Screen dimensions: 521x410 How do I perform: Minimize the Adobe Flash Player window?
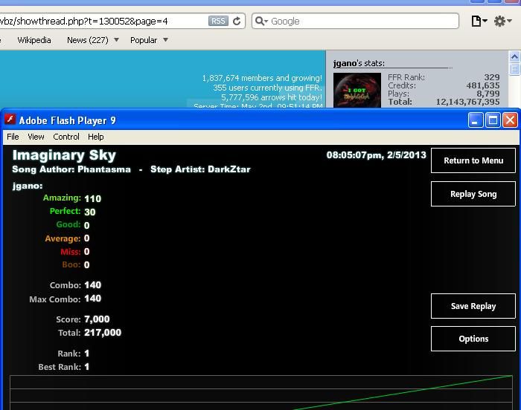(x=476, y=120)
